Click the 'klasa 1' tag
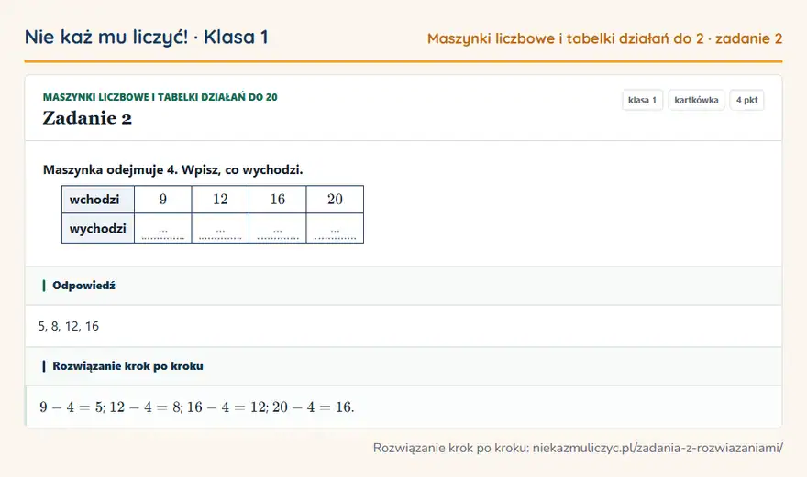This screenshot has height=477, width=807. (x=642, y=100)
